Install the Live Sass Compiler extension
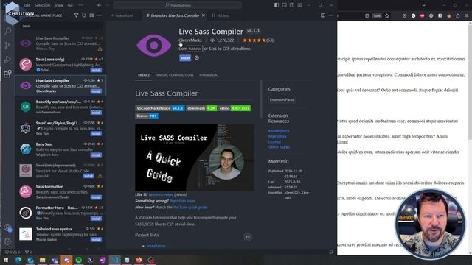Screen dimensions: 472x265 [185, 58]
